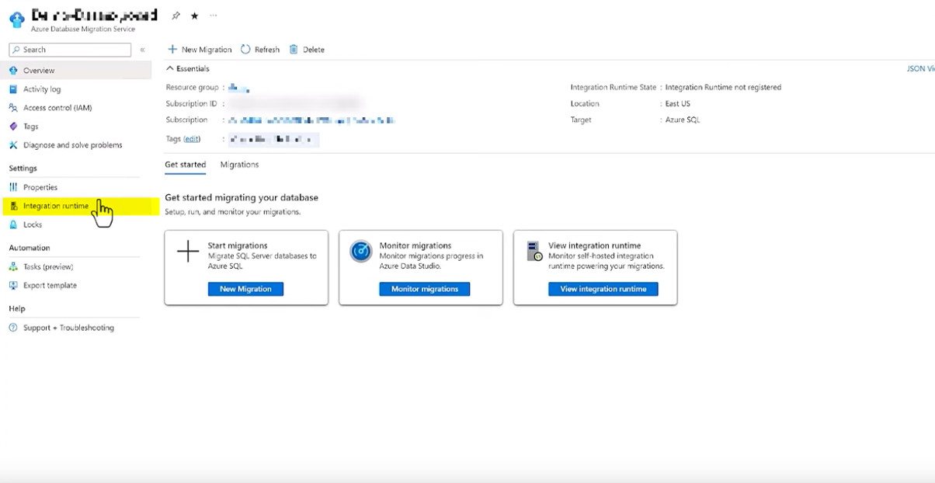Refresh the migration service page

coord(259,50)
